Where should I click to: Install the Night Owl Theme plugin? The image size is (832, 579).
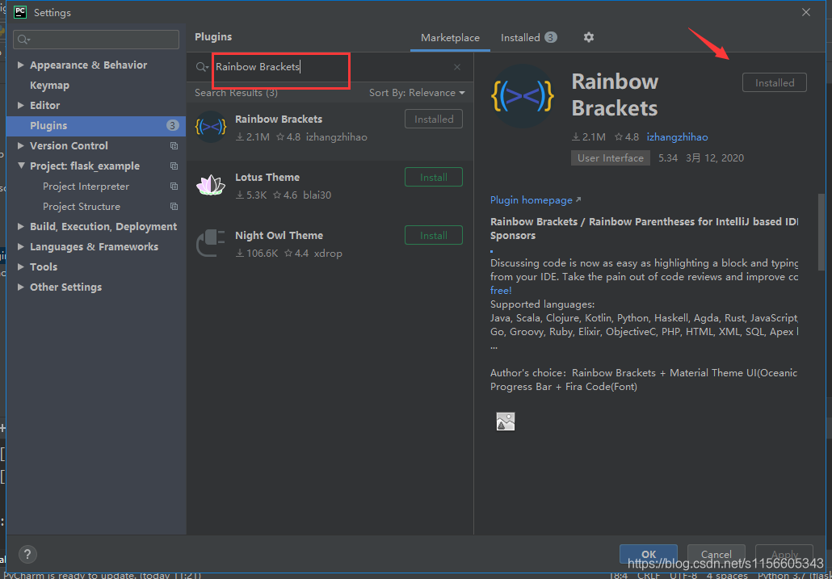(x=434, y=236)
